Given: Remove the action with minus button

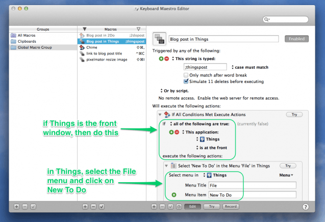Looking at the screenshot, I should tap(162, 207).
